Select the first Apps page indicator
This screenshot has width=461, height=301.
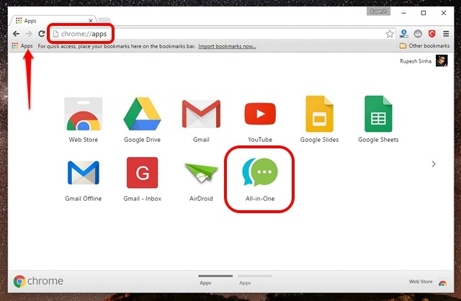215,279
